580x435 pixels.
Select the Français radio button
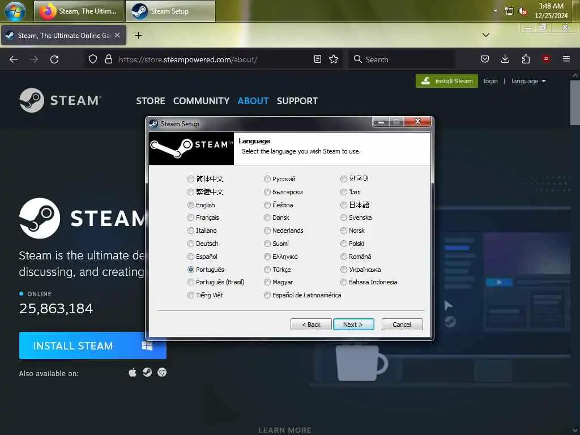[x=191, y=217]
